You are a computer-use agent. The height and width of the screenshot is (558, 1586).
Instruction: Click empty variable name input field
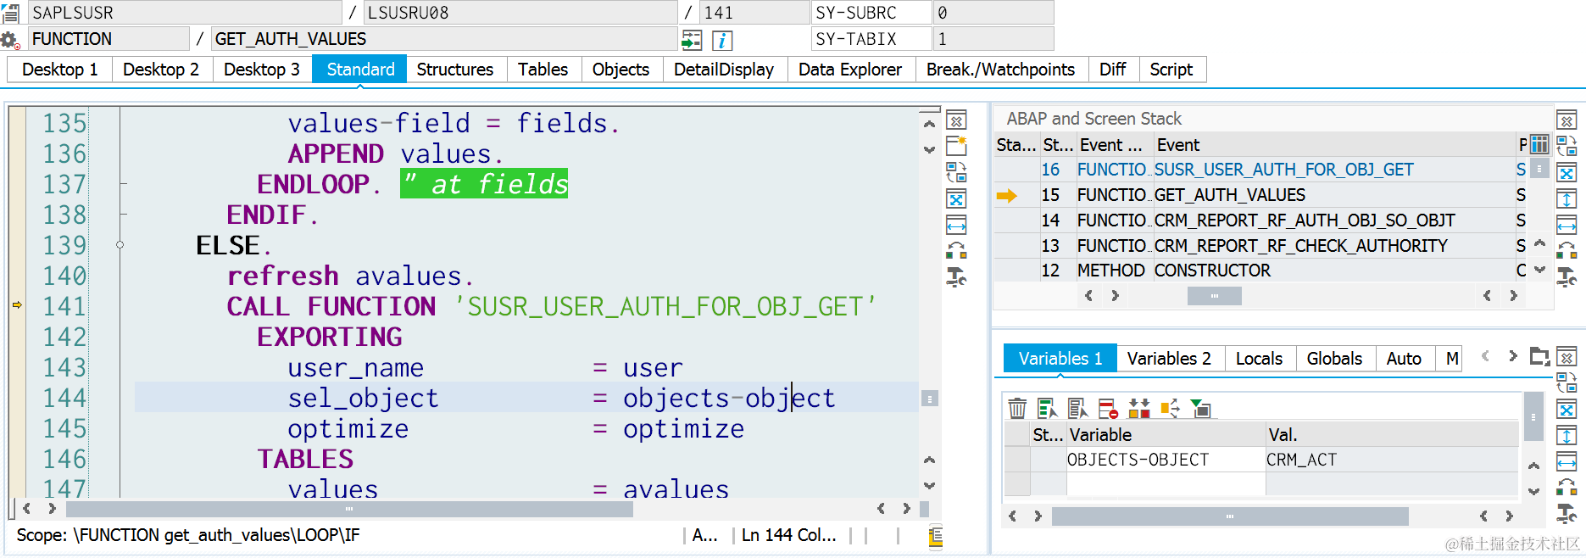point(1166,483)
